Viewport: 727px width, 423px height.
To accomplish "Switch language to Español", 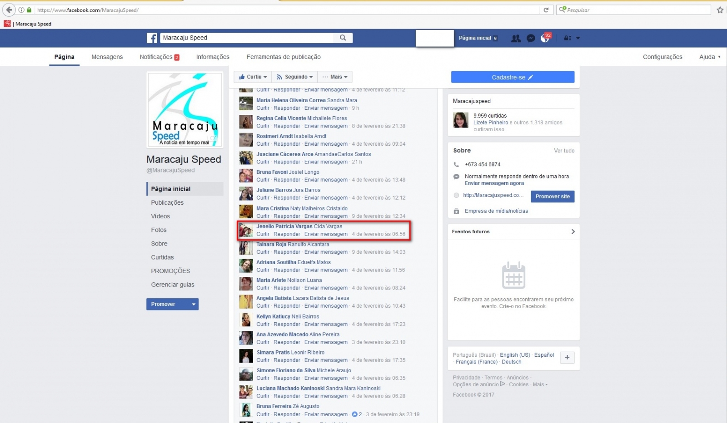I will coord(544,355).
